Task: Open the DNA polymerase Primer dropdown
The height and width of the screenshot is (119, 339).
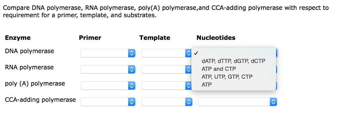Action: tap(108, 53)
